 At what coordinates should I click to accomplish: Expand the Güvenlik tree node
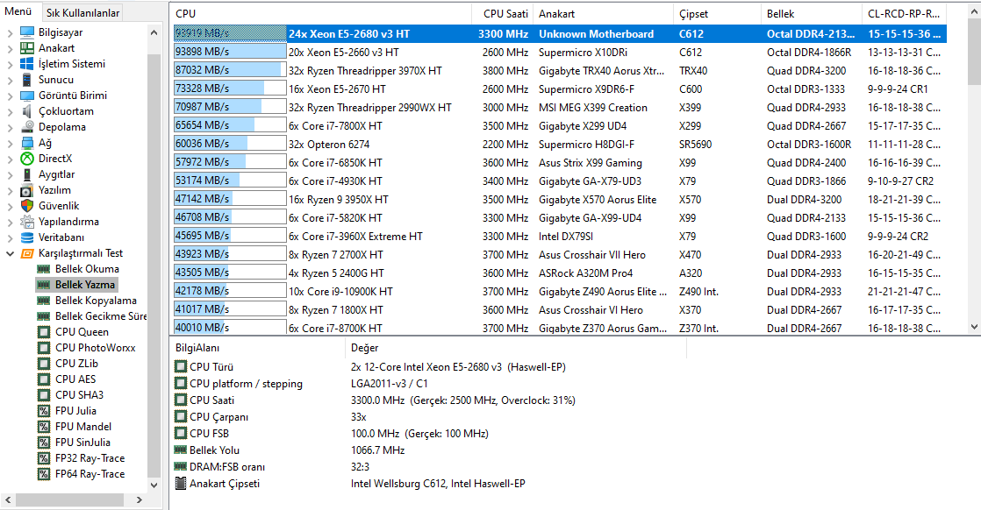[10, 206]
